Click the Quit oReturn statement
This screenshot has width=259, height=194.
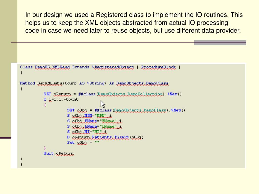58,153
